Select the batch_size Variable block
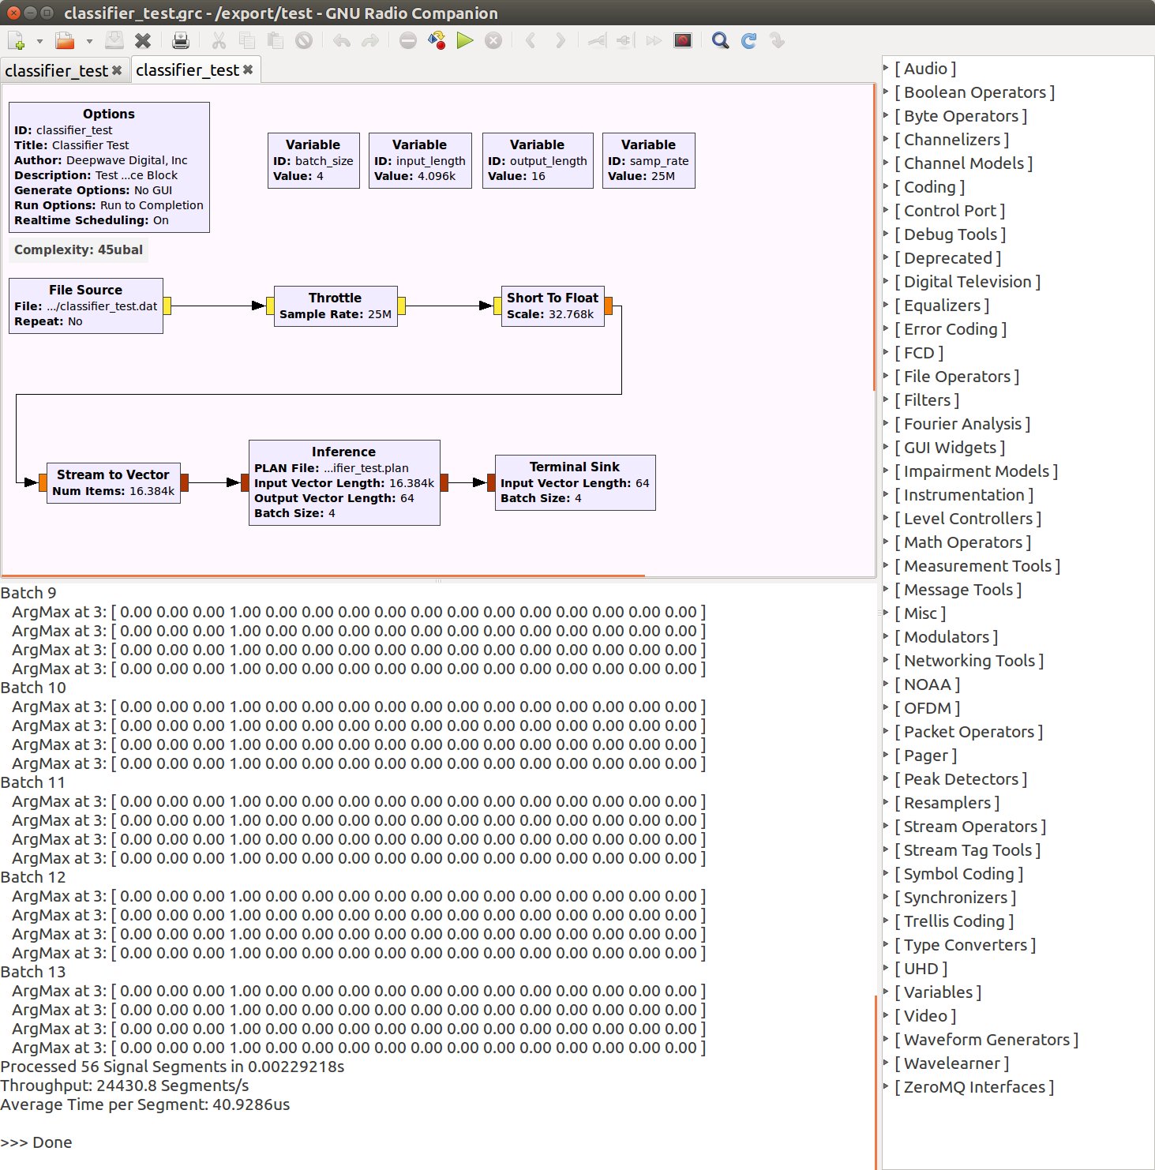 [313, 160]
